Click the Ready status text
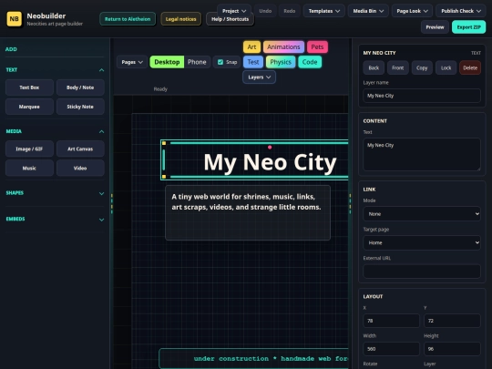The width and height of the screenshot is (492, 369). [160, 89]
